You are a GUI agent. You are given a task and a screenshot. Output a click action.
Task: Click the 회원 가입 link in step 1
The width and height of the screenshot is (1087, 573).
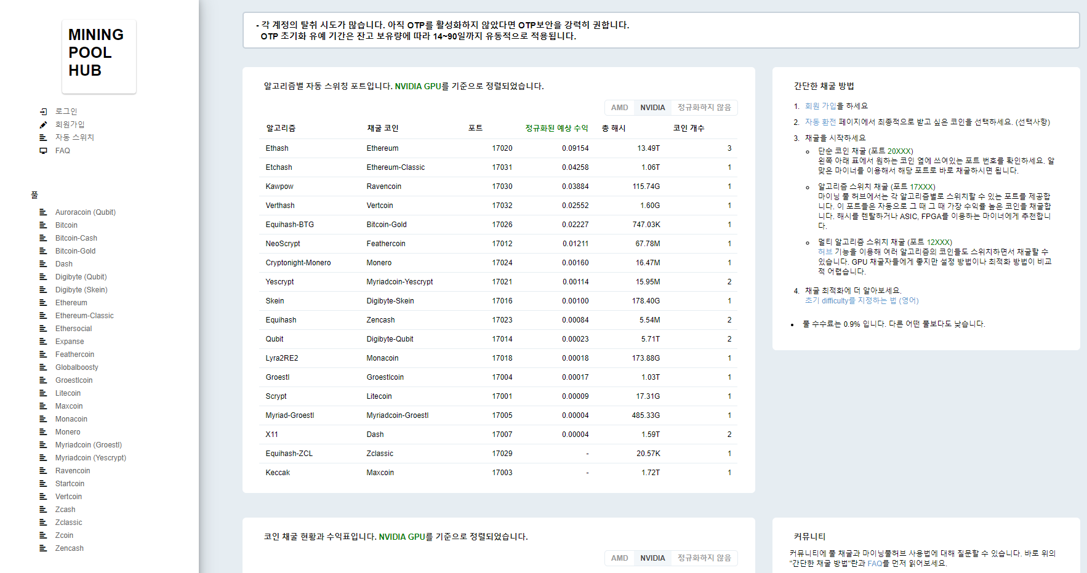click(x=820, y=106)
